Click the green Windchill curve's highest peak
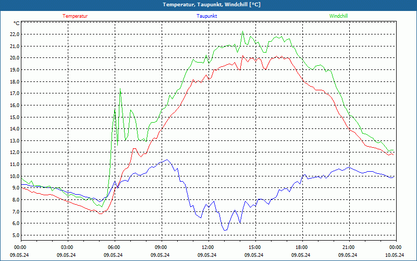This screenshot has height=261, width=417. (x=242, y=32)
